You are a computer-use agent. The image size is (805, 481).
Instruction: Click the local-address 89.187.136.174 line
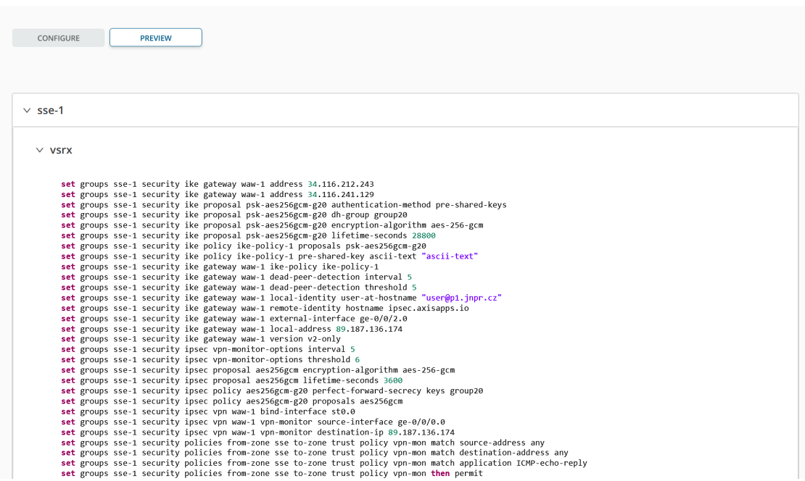coord(232,329)
